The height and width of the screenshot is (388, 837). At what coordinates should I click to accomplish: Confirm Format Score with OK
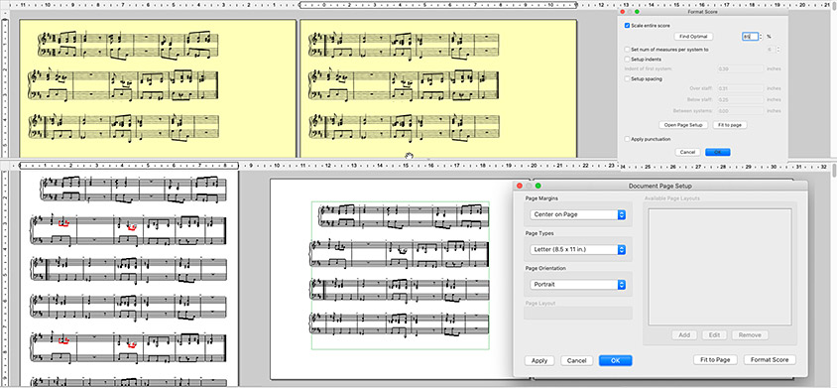pos(717,152)
